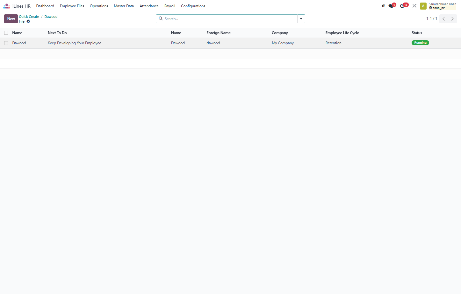Screen dimensions: 461x294
Task: Open the Attendance menu
Action: 149,6
